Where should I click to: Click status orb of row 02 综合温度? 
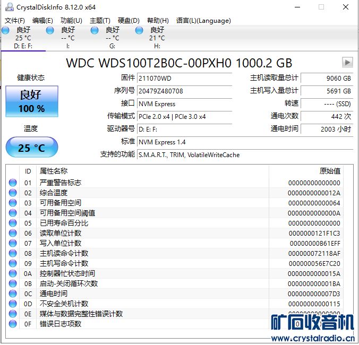point(13,193)
